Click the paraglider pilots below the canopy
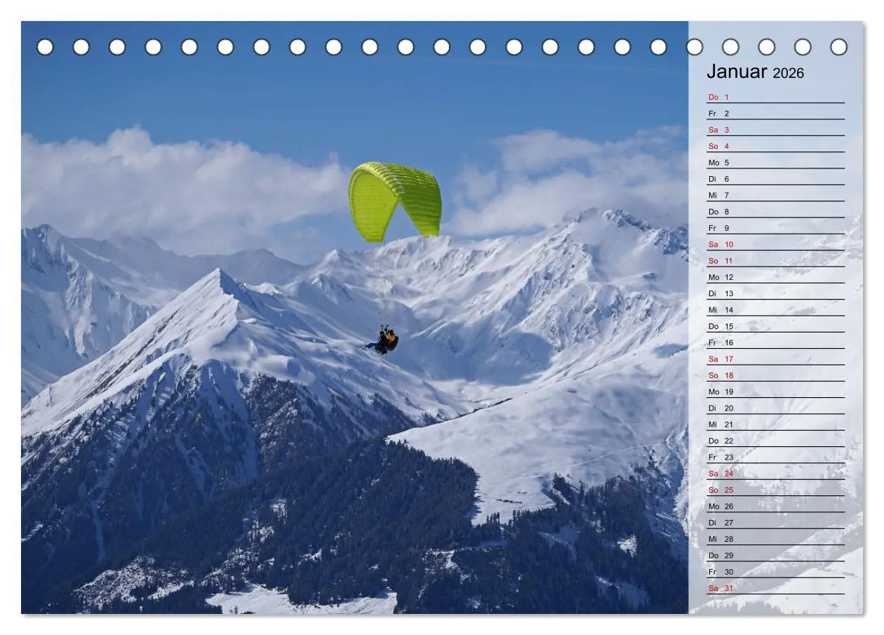The image size is (884, 635). [384, 340]
